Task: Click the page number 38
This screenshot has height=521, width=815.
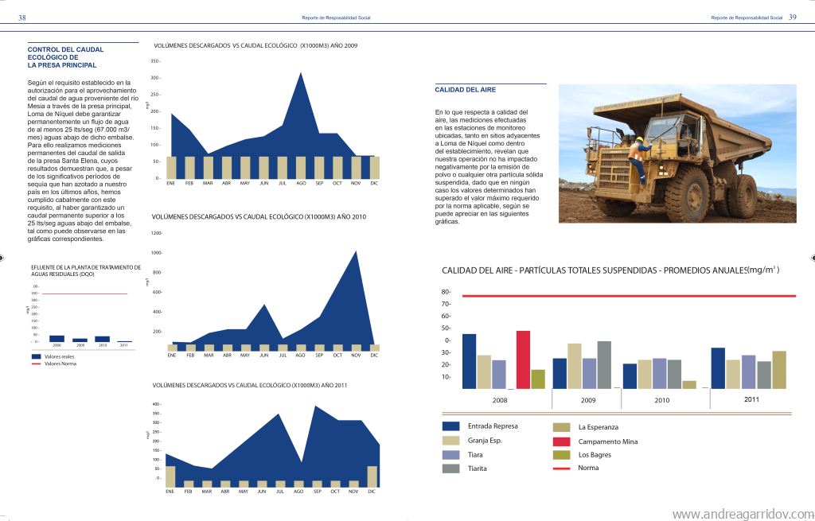Action: pos(22,18)
